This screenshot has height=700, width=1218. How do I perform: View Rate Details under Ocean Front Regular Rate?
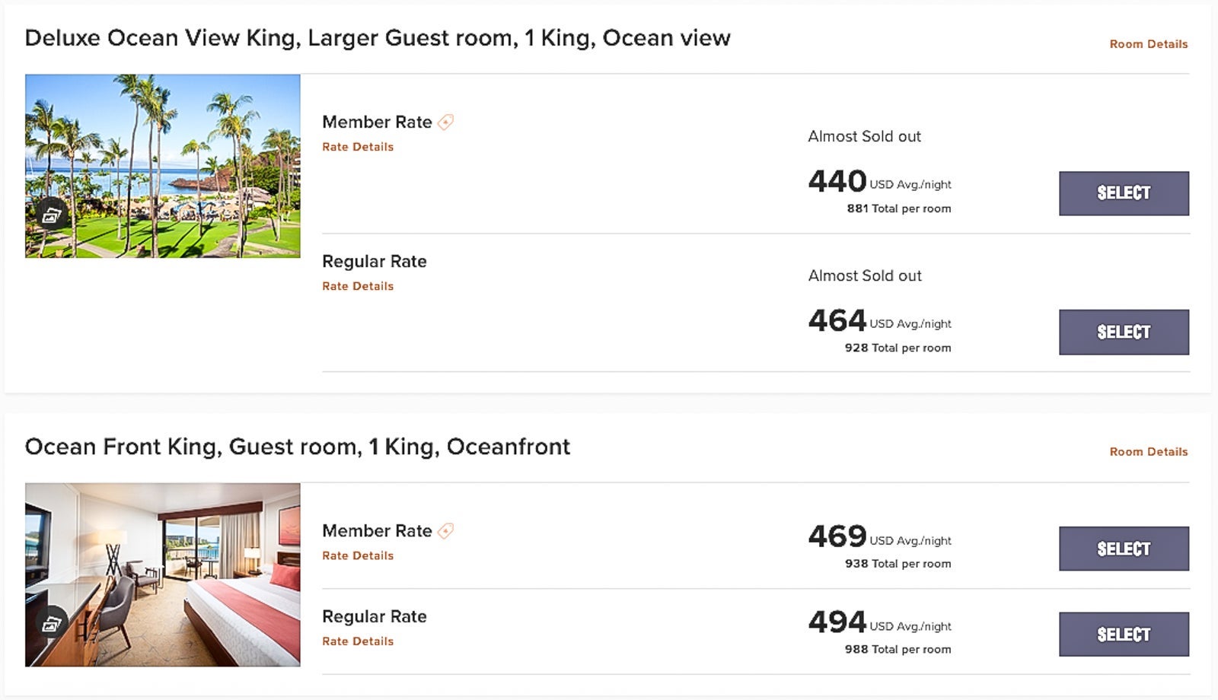(x=358, y=641)
